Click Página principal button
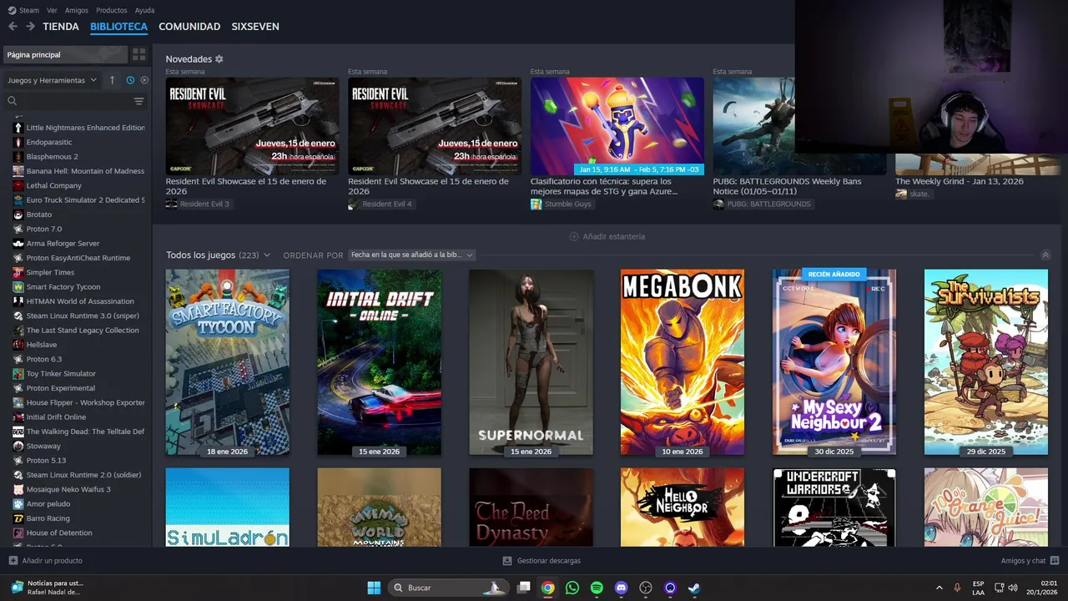 click(64, 54)
